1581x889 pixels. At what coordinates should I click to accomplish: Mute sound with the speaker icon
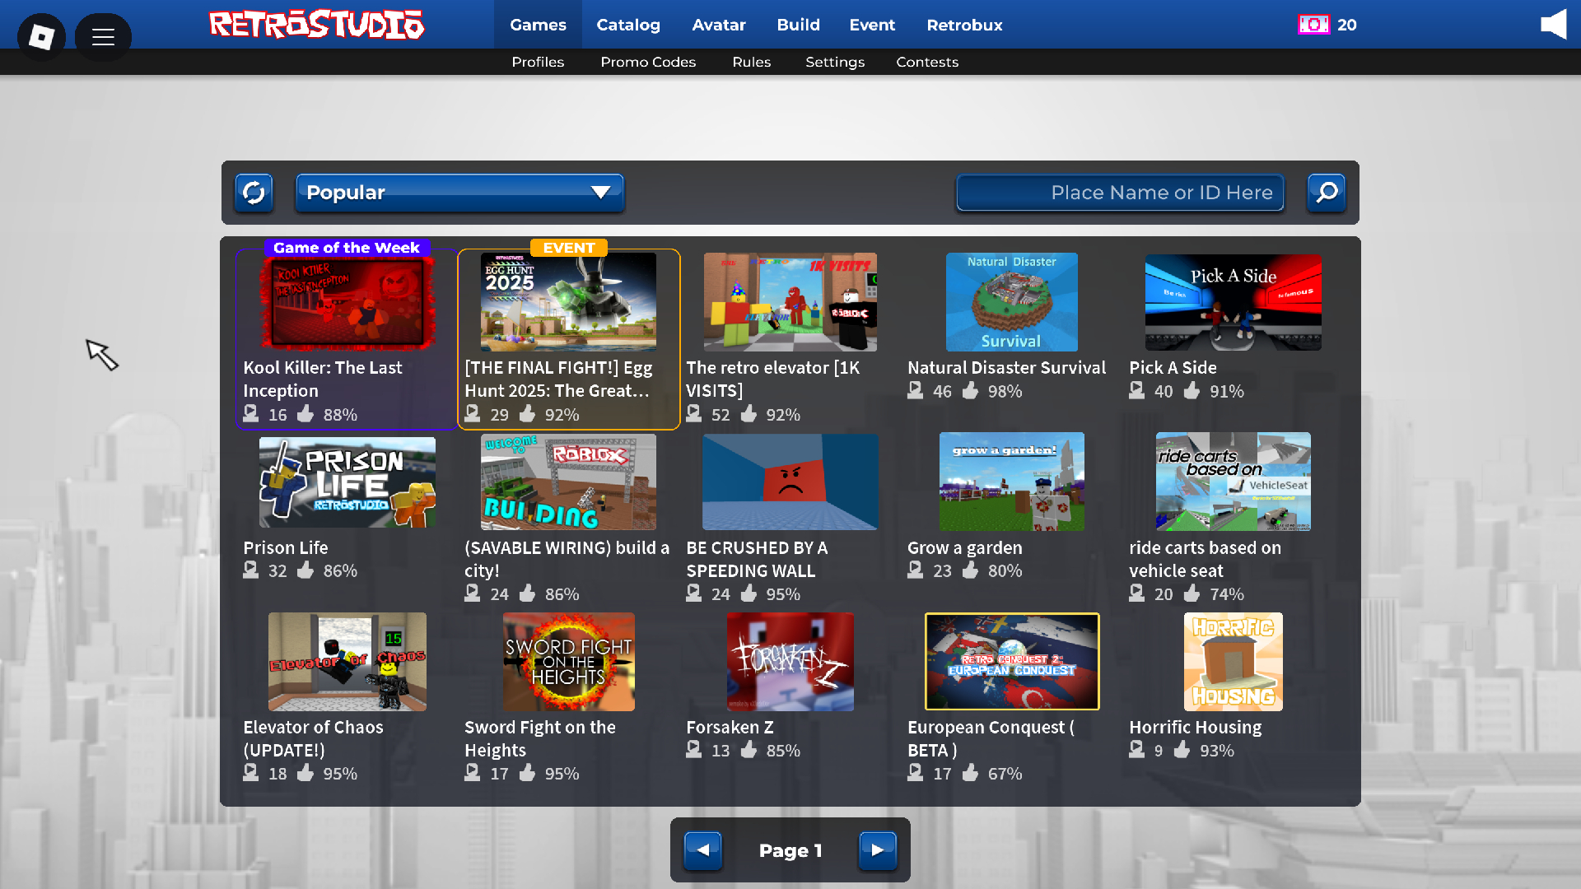pyautogui.click(x=1554, y=25)
